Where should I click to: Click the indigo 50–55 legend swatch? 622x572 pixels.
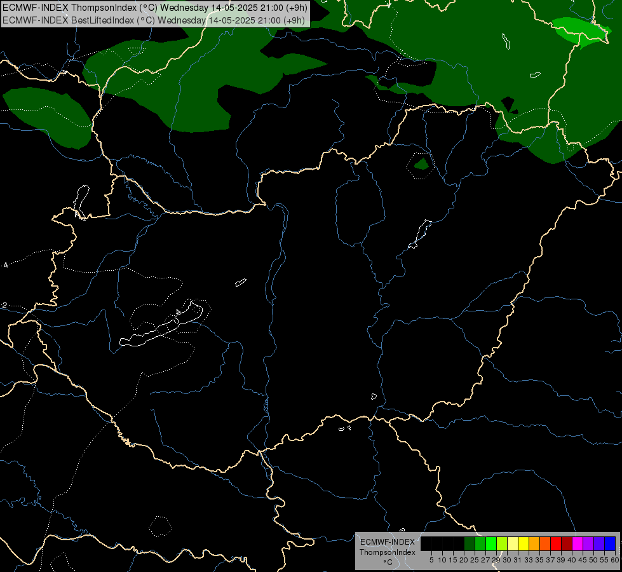pos(599,543)
